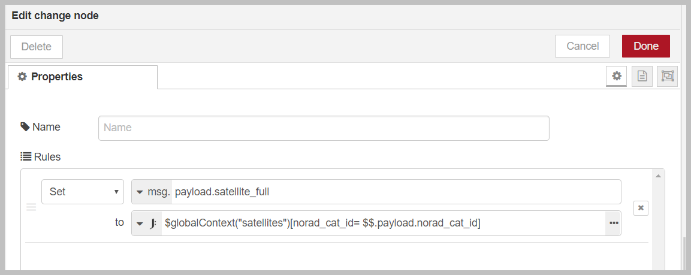
Task: Open the Set action dropdown
Action: [83, 192]
